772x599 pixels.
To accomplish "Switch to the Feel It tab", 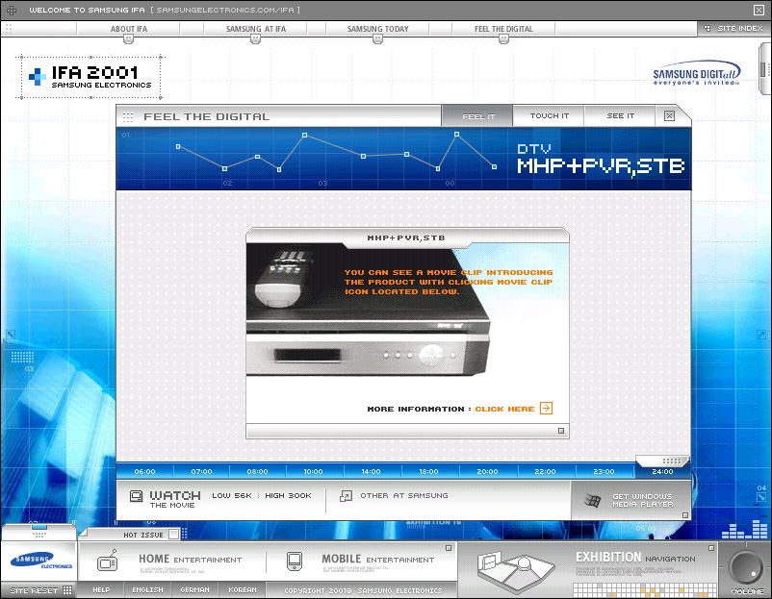I will [477, 116].
